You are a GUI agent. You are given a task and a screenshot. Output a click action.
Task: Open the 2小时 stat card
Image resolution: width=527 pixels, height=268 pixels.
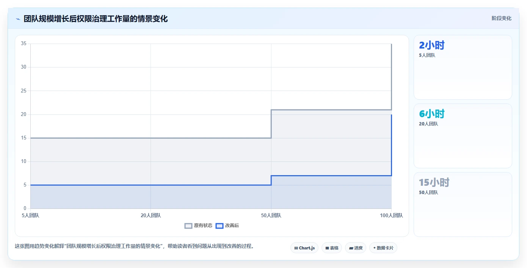tap(463, 67)
